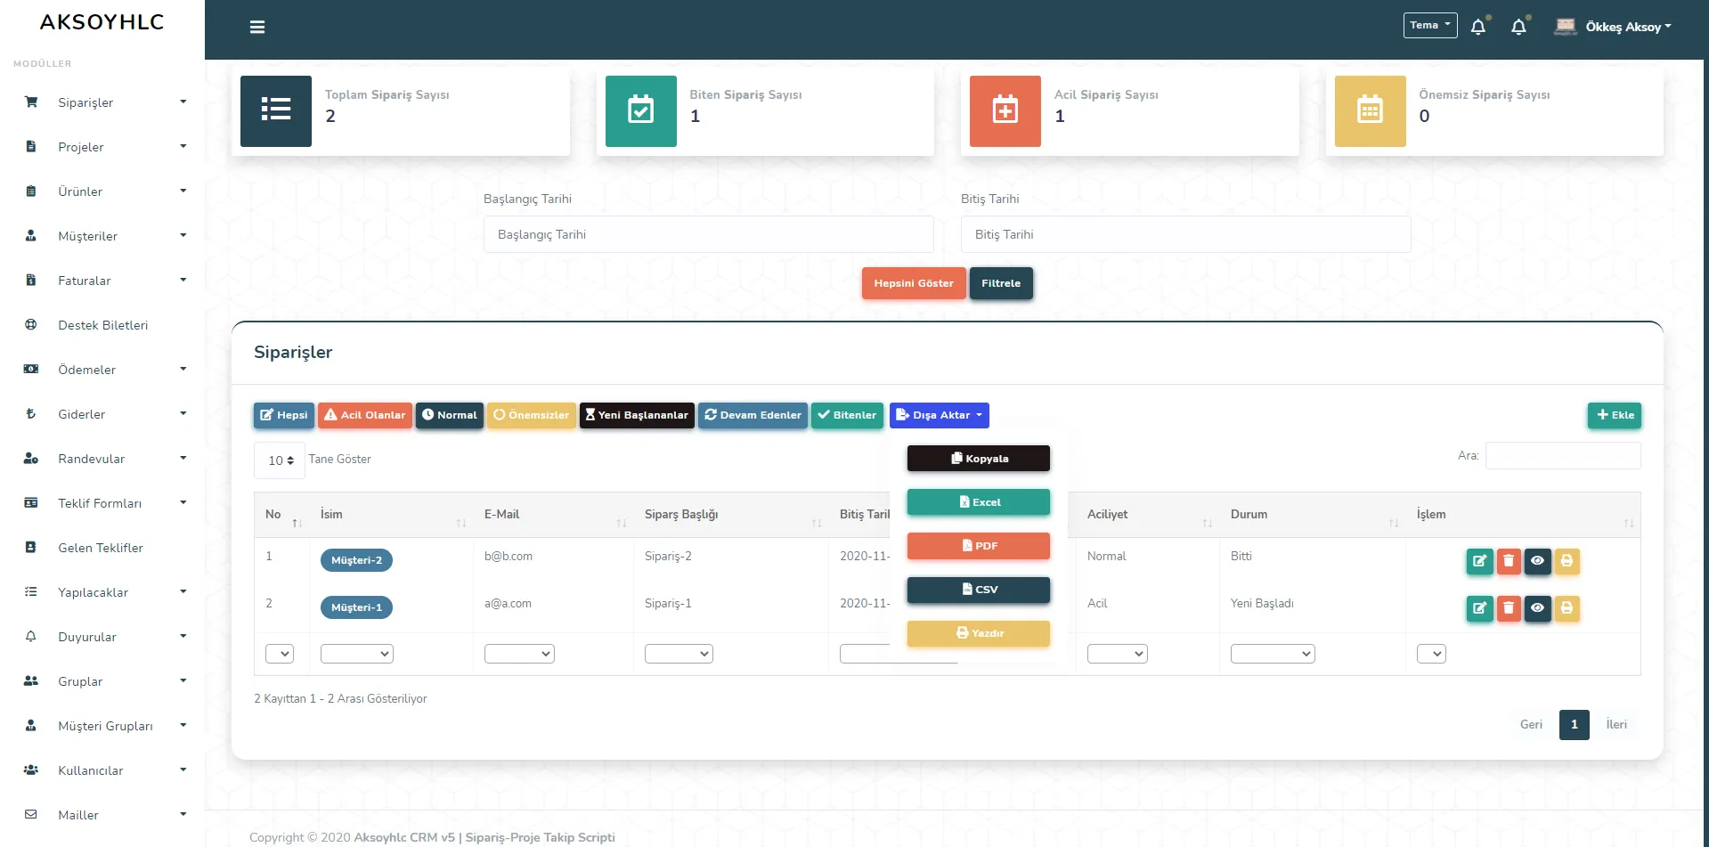Click the Müşteri-2 customer badge
1709x847 pixels.
click(356, 560)
